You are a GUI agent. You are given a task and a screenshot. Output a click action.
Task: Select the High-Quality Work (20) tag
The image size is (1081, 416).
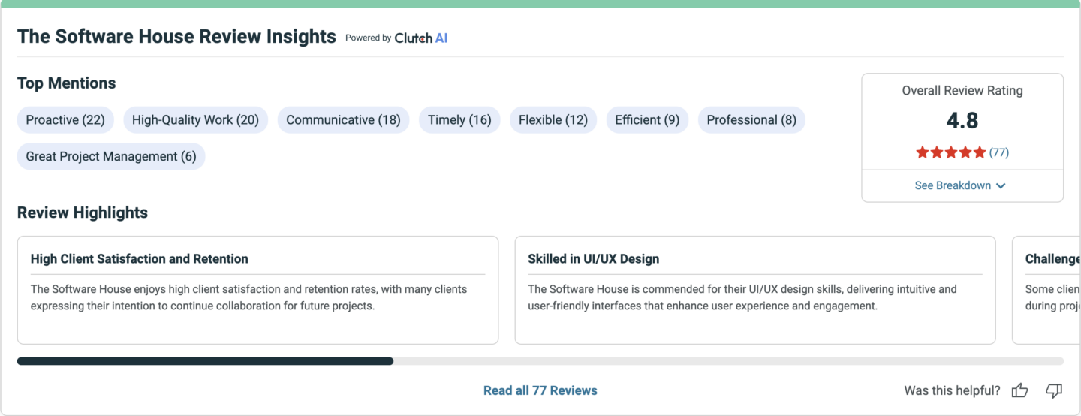coord(195,120)
